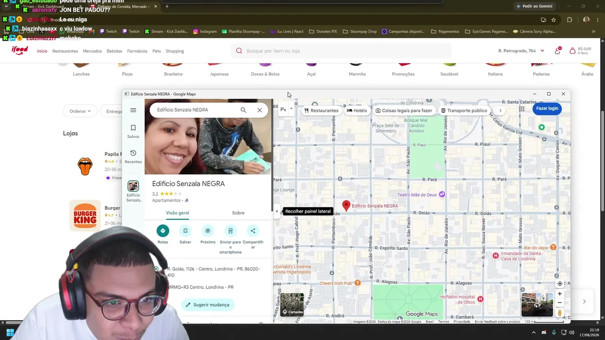Open the iFood shopping bag cart
Screen dimensions: 605x340
580,51
